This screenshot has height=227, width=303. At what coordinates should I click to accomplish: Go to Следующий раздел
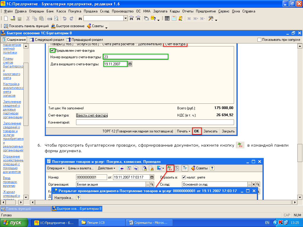click(x=47, y=40)
